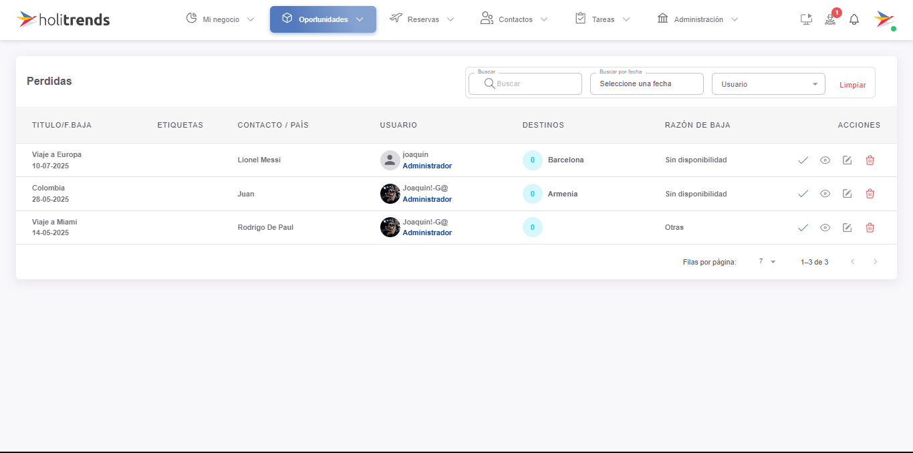Click the holitrends logo
This screenshot has width=913, height=453.
(63, 19)
